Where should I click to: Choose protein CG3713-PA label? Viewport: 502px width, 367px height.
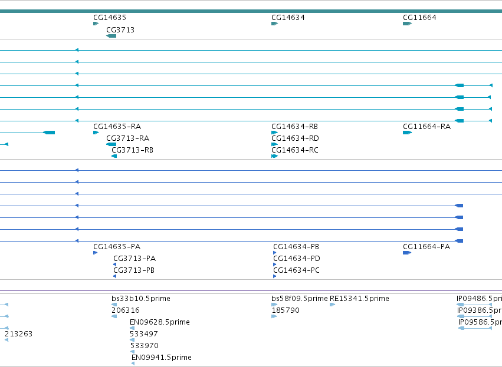(134, 259)
